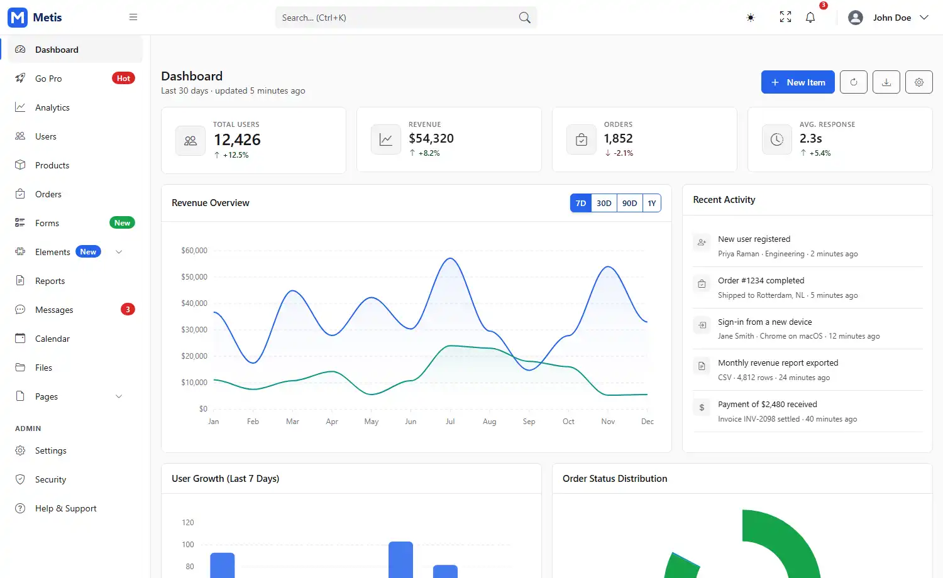Open dashboard settings gear button
Viewport: 943px width, 578px height.
pos(919,82)
